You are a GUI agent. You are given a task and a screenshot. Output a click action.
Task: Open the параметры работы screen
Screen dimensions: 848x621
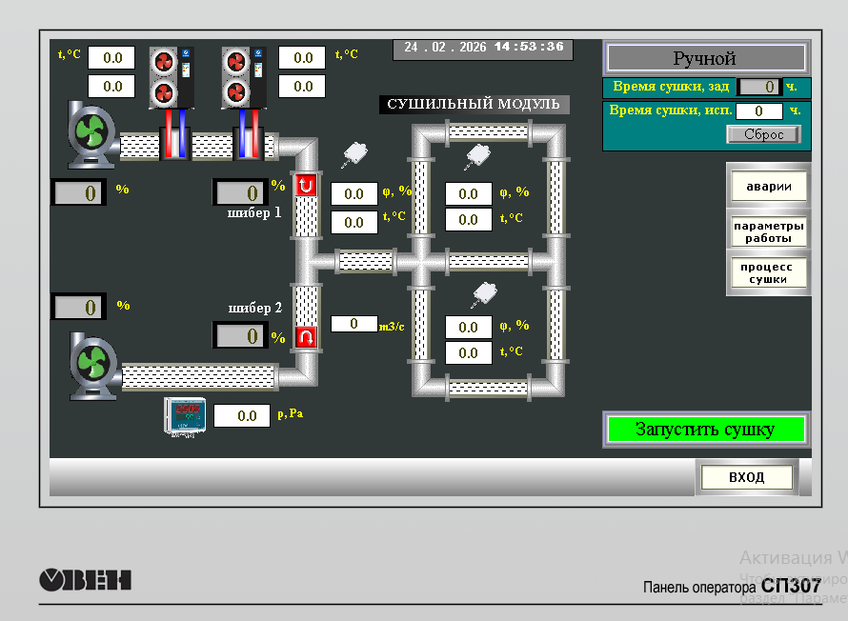[768, 231]
